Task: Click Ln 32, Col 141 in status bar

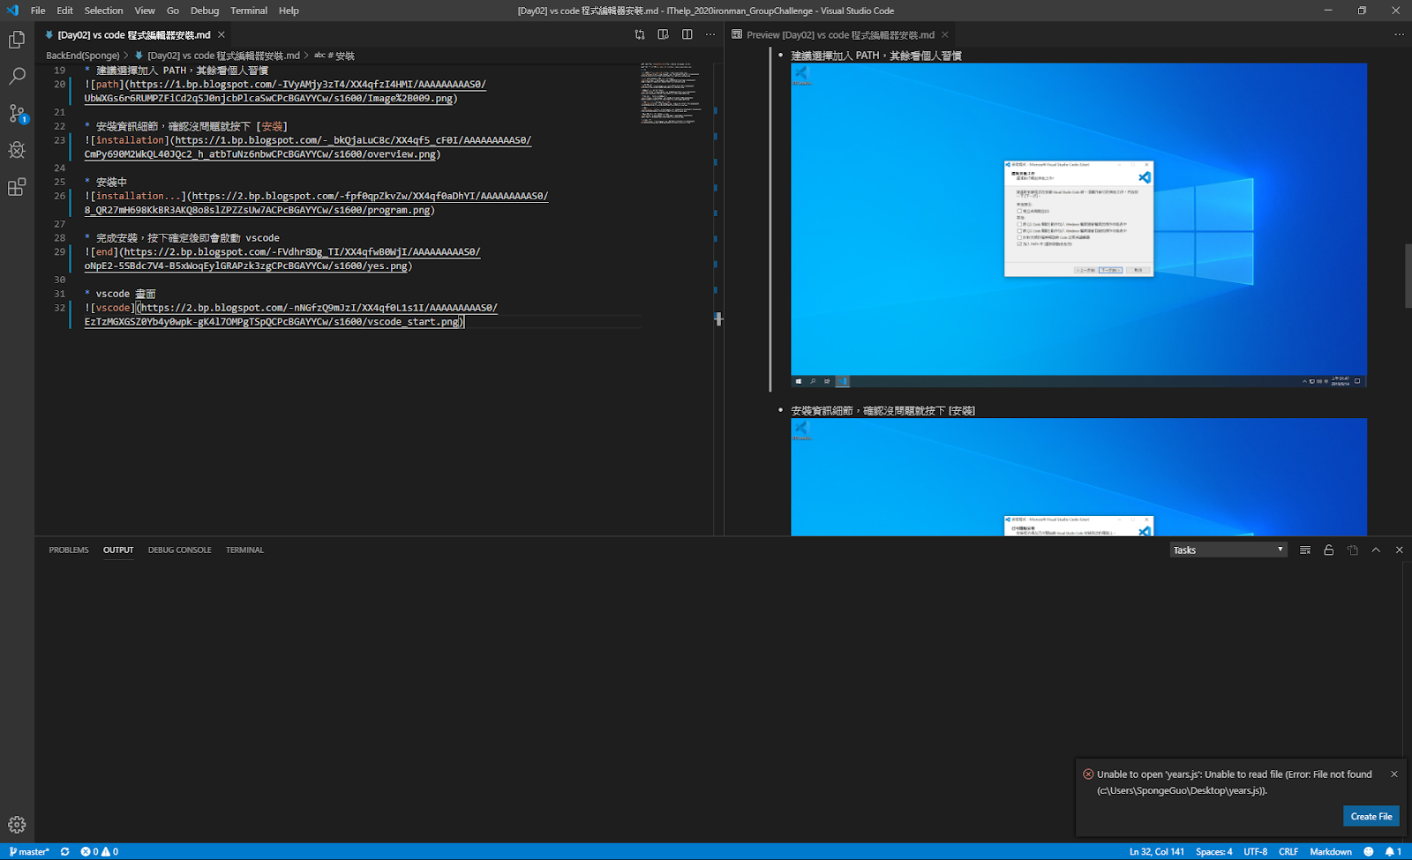Action: coord(1157,852)
